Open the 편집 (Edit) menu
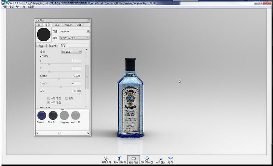 pyautogui.click(x=11, y=6)
